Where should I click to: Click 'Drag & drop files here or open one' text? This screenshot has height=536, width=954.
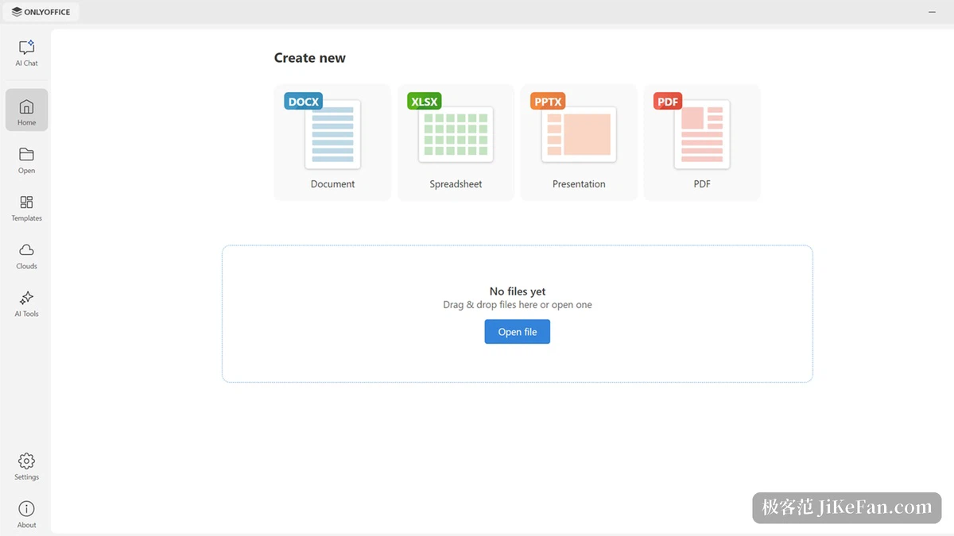518,305
